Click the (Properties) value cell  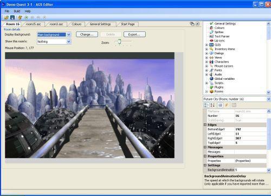(250, 161)
